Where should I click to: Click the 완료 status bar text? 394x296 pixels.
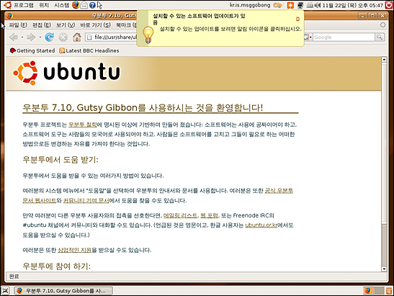click(x=14, y=277)
